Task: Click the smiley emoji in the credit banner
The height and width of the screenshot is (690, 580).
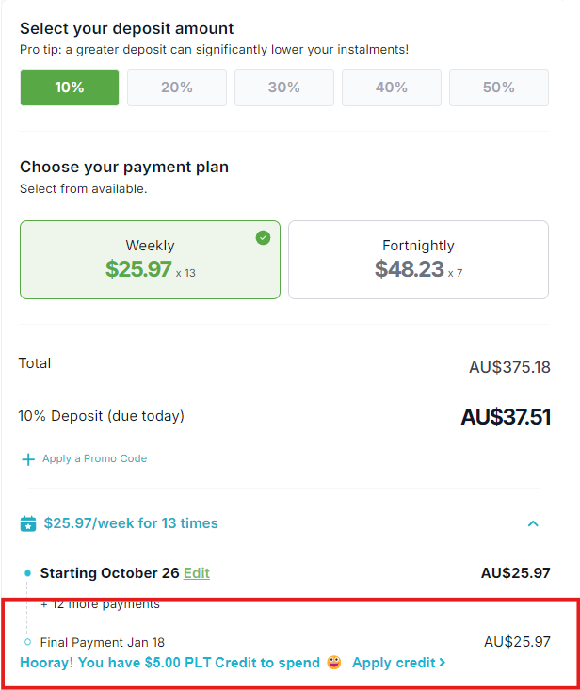Action: [x=334, y=662]
